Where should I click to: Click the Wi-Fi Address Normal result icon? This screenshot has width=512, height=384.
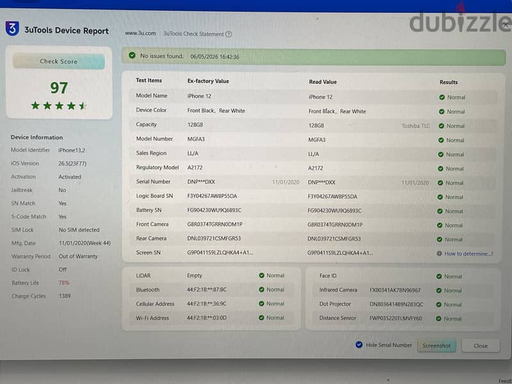(261, 317)
